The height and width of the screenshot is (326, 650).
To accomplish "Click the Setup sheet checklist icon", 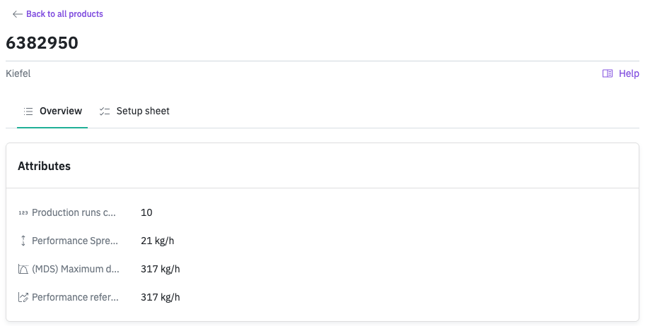I will pyautogui.click(x=105, y=111).
